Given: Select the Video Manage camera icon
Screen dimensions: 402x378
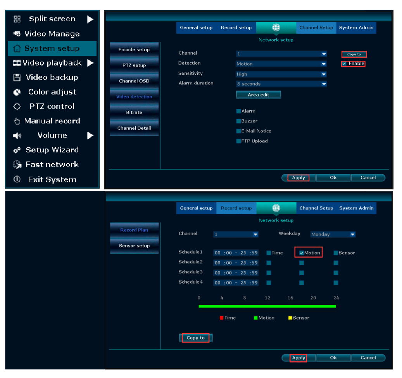Looking at the screenshot, I should coord(16,34).
